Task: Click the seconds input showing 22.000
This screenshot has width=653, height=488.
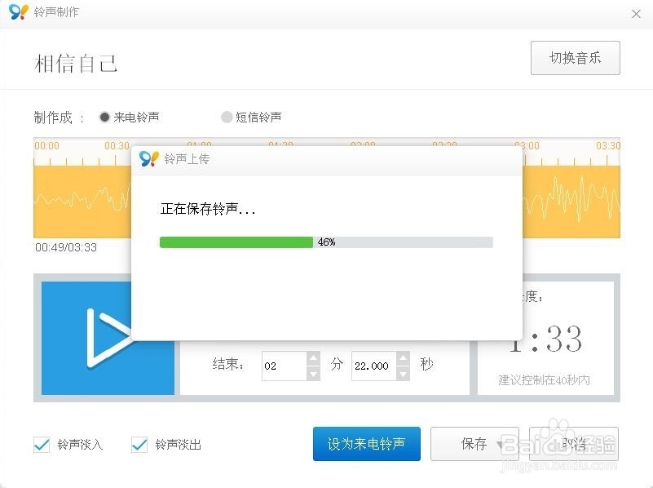Action: coord(373,366)
